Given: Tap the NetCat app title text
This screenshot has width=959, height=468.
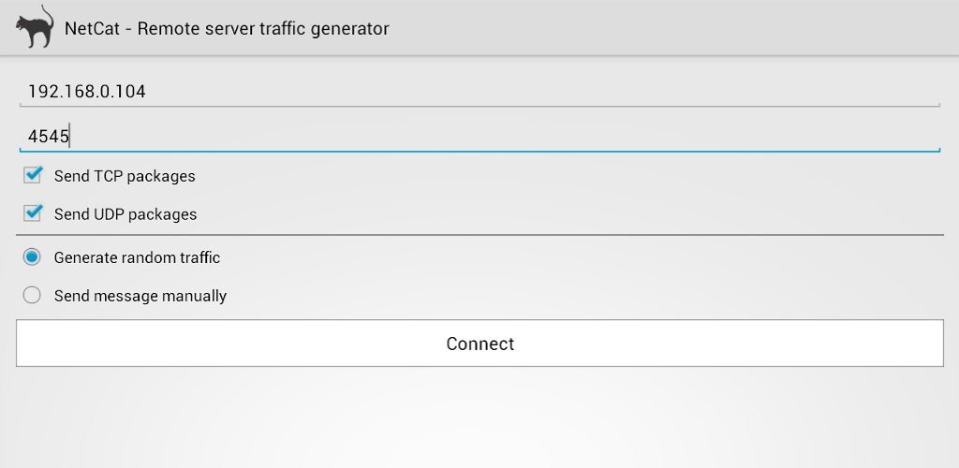Looking at the screenshot, I should (227, 29).
